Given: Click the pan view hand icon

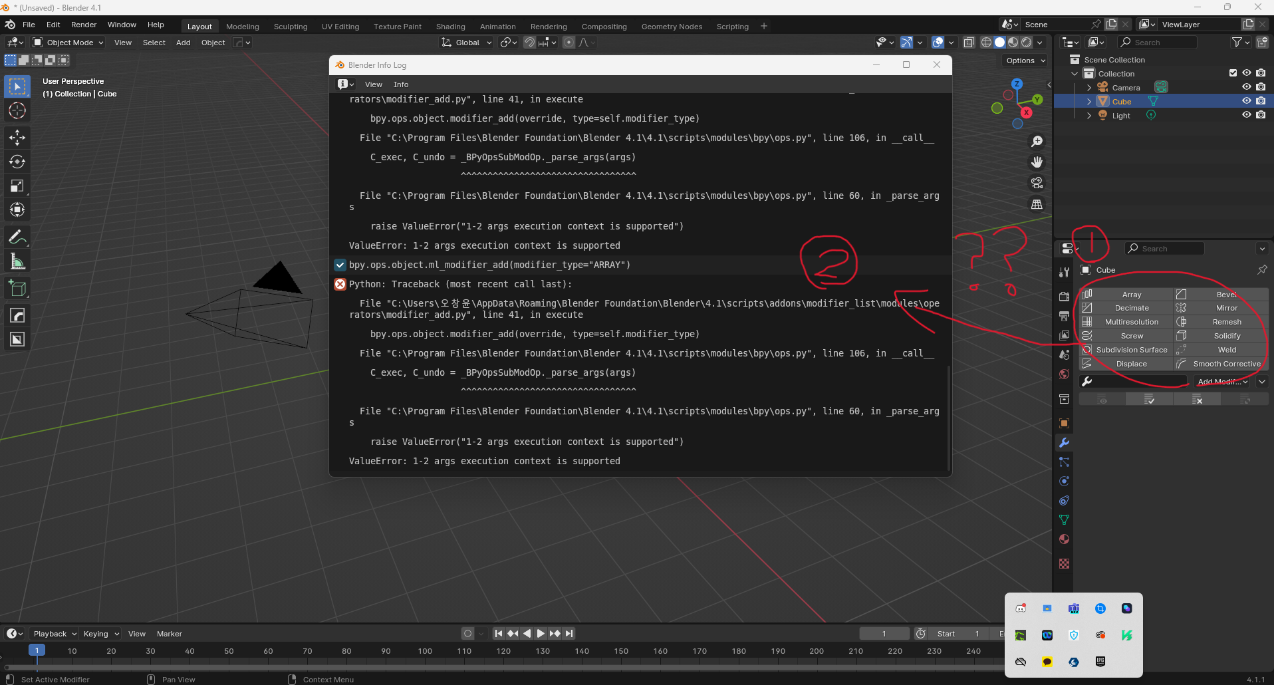Looking at the screenshot, I should pos(1037,162).
